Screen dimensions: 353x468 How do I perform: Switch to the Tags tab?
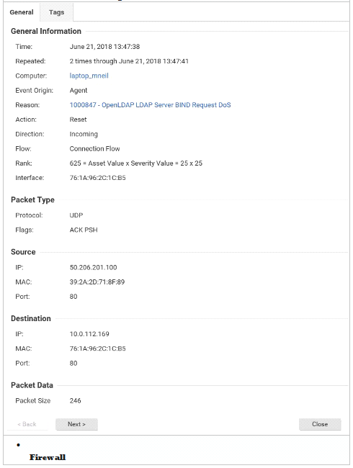pyautogui.click(x=56, y=12)
